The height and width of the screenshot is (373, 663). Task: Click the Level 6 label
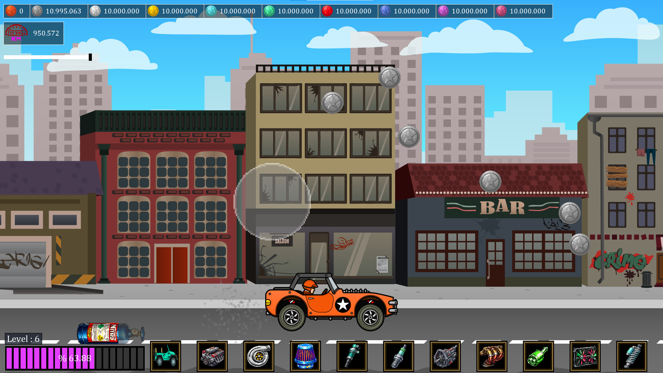click(x=23, y=339)
